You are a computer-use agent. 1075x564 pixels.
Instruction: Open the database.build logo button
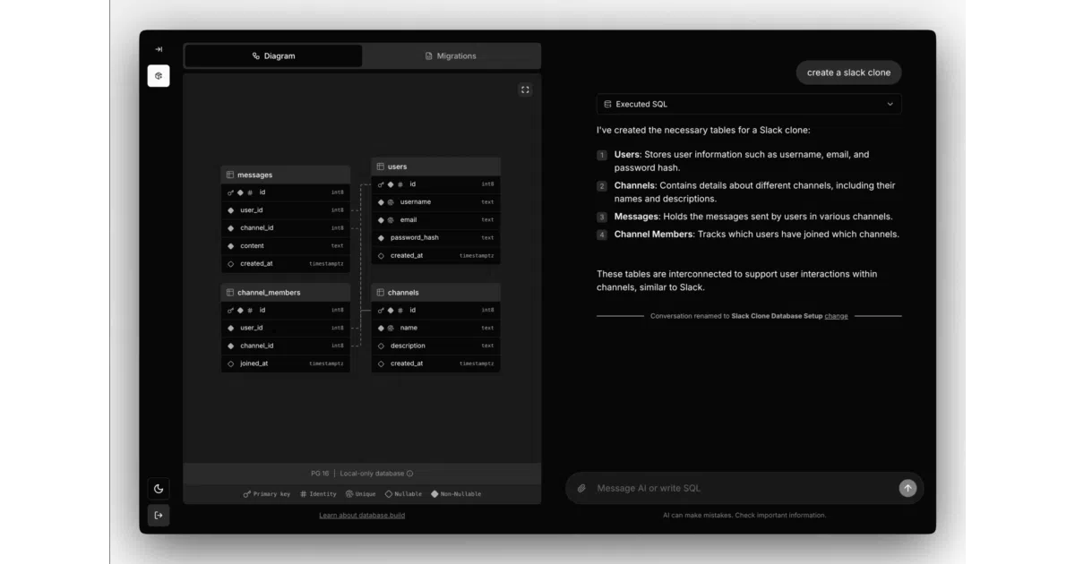[x=159, y=76]
